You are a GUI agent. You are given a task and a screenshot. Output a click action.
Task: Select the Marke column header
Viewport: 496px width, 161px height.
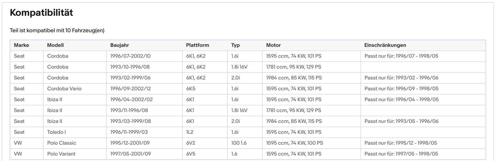pos(21,45)
